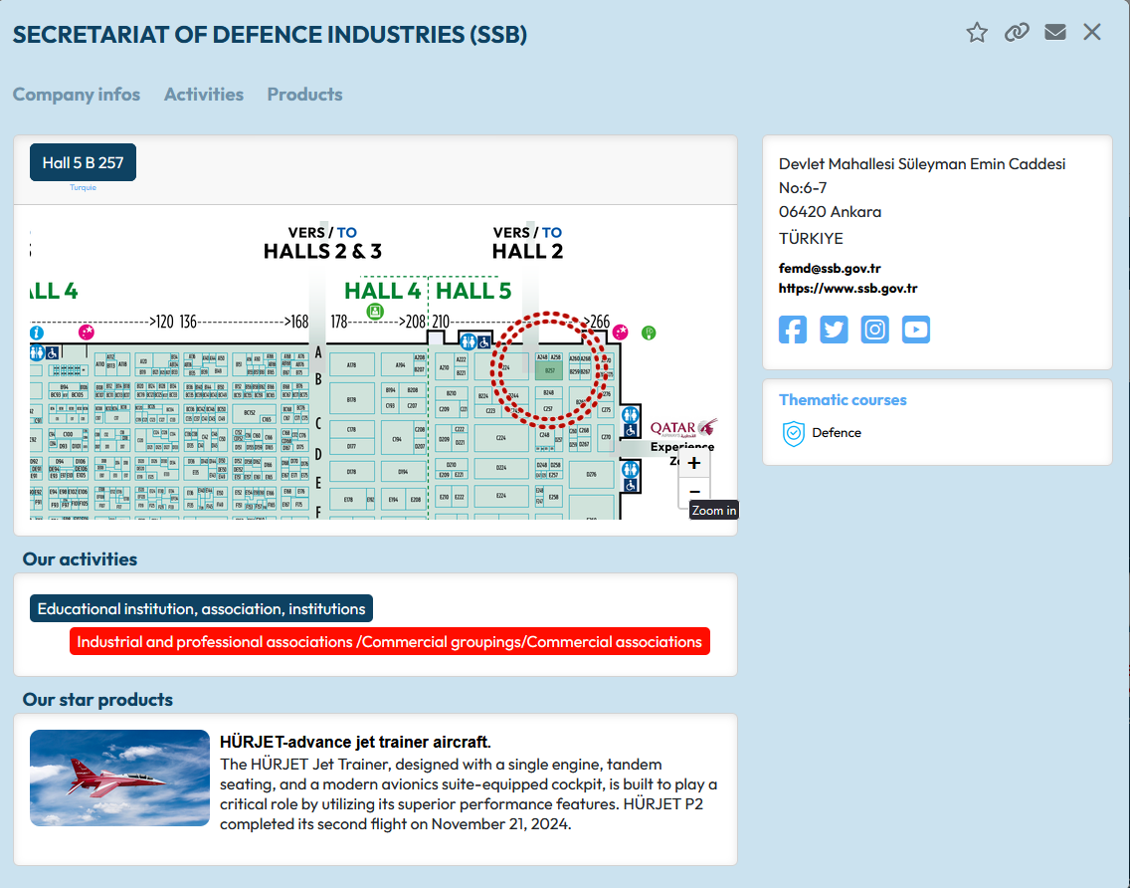Email femd@ssb.gov.tr
Screen dimensions: 1130x888
(830, 269)
